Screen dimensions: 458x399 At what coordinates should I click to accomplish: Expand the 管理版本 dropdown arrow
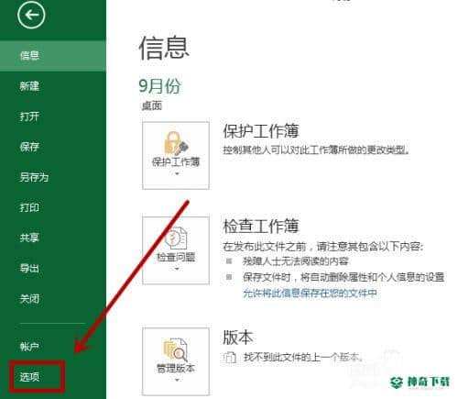(177, 380)
